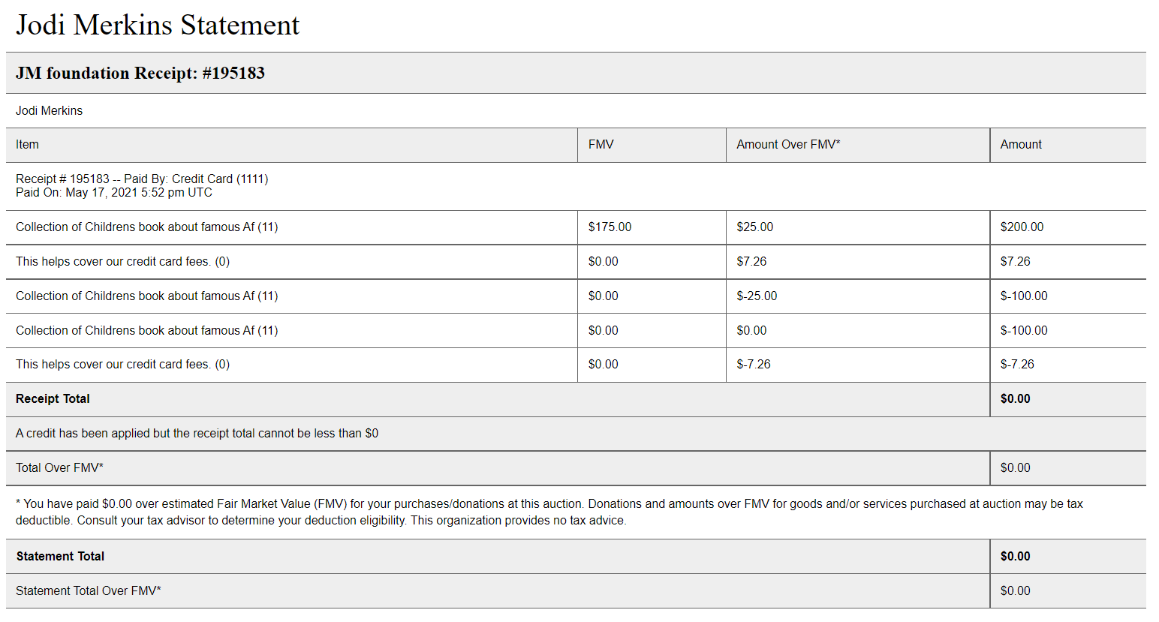Click the FMV tax deduction disclaimer paragraph
Viewport: 1159px width, 622px height.
548,512
